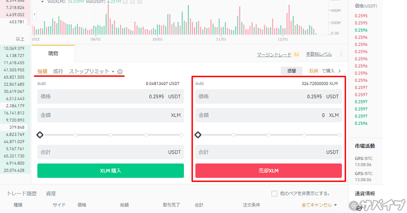Open the 資産 assets tab

tap(51, 193)
